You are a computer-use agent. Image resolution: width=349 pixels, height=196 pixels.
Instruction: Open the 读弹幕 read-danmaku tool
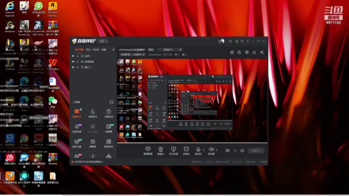click(109, 128)
